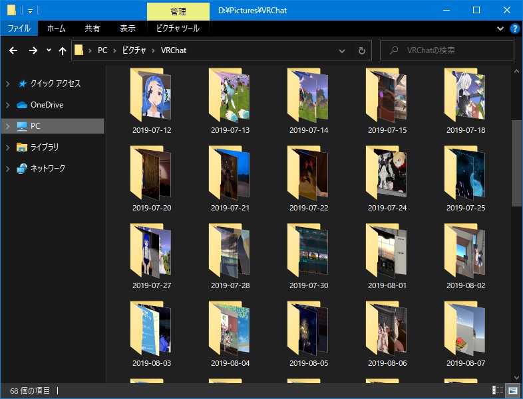Image resolution: width=523 pixels, height=399 pixels.
Task: Go back with the left arrow
Action: click(x=13, y=50)
